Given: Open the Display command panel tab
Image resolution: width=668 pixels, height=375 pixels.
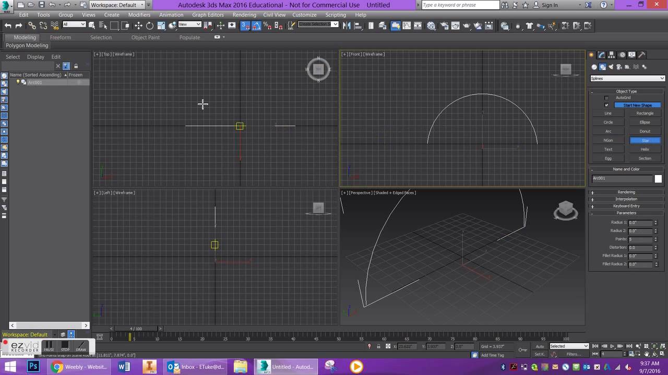Looking at the screenshot, I should (x=632, y=55).
